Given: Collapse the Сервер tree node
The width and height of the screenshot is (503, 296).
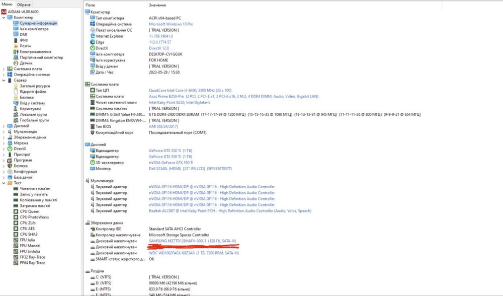Looking at the screenshot, I should pos(4,80).
